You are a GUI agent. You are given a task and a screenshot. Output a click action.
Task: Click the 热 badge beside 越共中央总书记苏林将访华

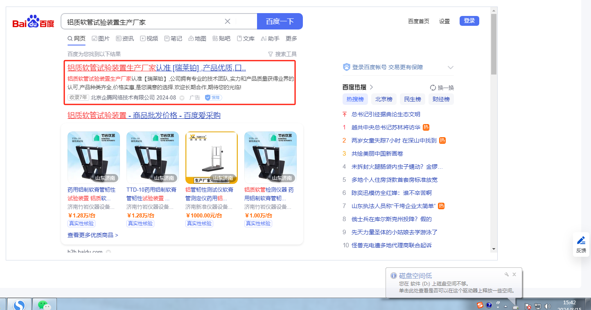click(426, 127)
